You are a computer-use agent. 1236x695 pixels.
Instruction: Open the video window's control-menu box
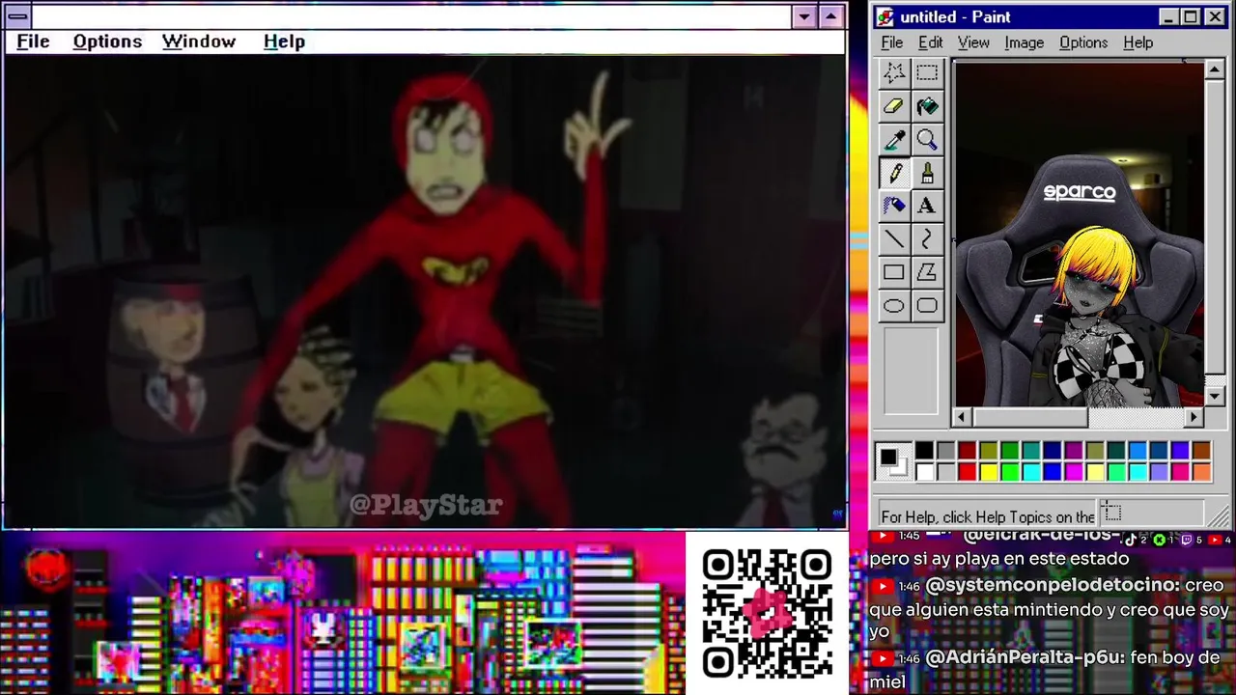pos(17,16)
